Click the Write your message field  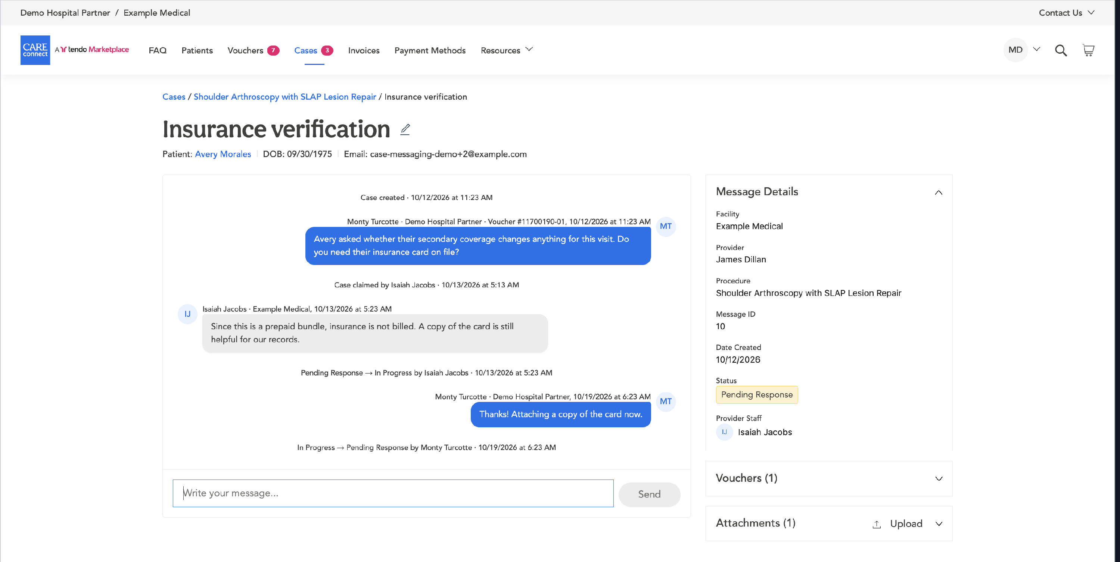(x=393, y=493)
